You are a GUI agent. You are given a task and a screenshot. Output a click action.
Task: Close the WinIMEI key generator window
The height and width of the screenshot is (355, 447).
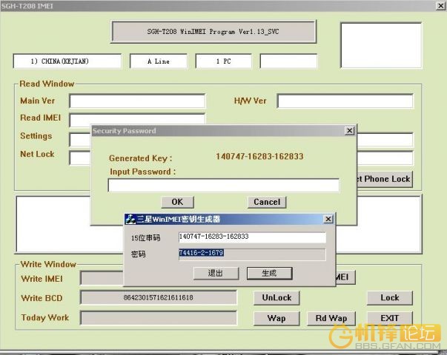coord(328,219)
